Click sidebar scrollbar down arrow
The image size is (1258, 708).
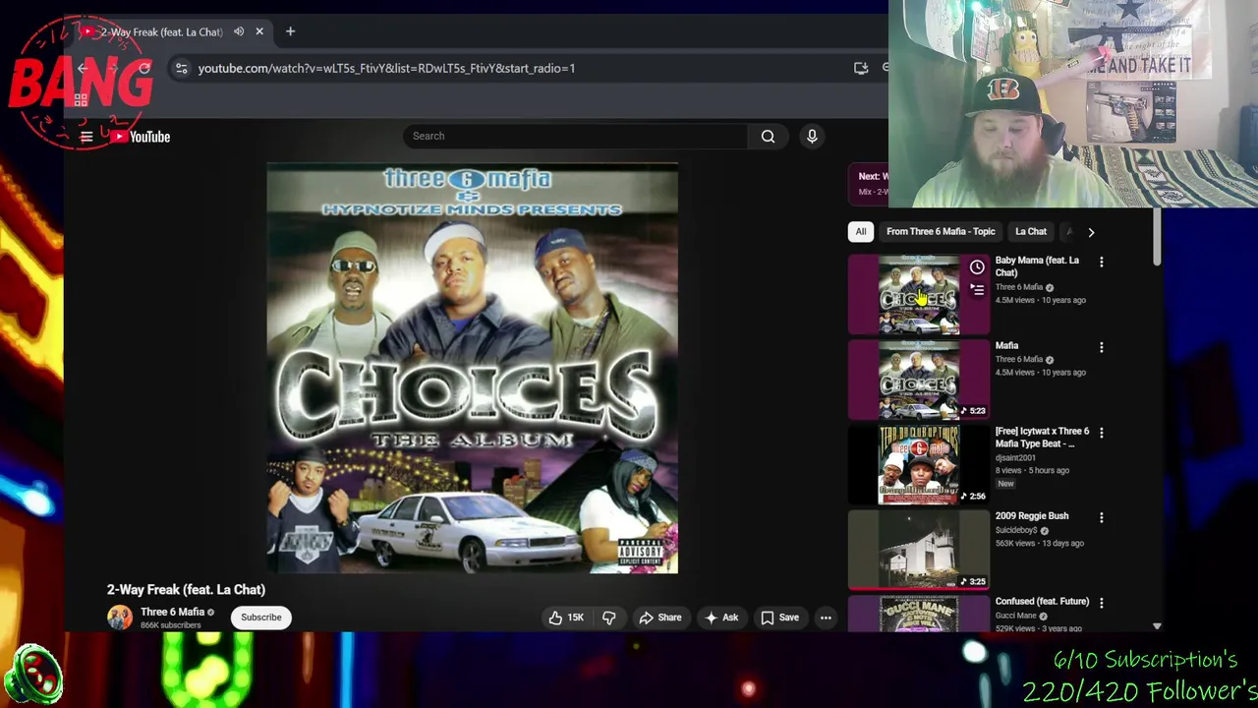tap(1157, 626)
